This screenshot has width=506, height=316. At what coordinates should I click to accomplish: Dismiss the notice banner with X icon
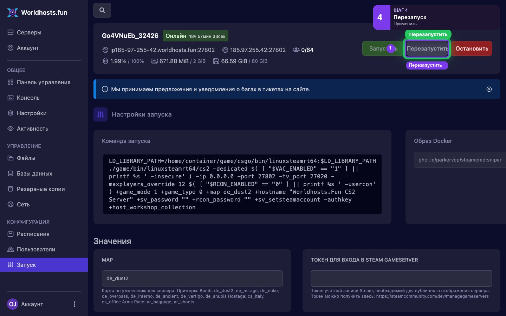pos(489,89)
